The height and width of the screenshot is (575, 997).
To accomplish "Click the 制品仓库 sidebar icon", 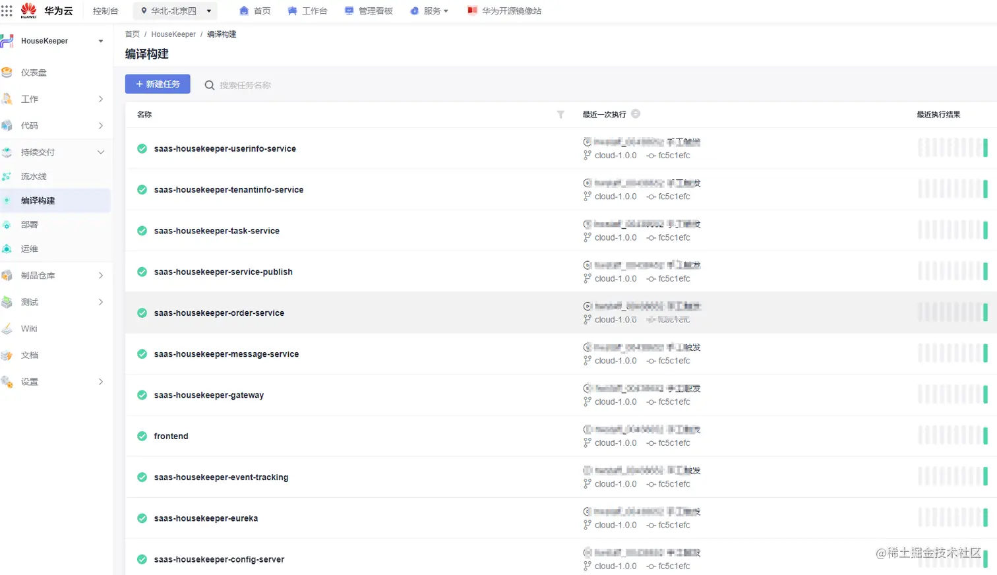I will point(7,276).
